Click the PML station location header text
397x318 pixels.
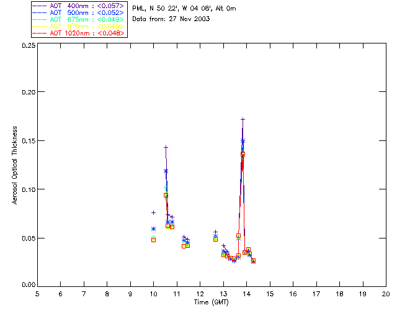pos(184,9)
